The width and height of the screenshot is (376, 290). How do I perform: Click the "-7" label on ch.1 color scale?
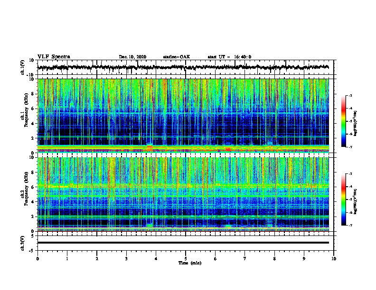[x=350, y=147]
